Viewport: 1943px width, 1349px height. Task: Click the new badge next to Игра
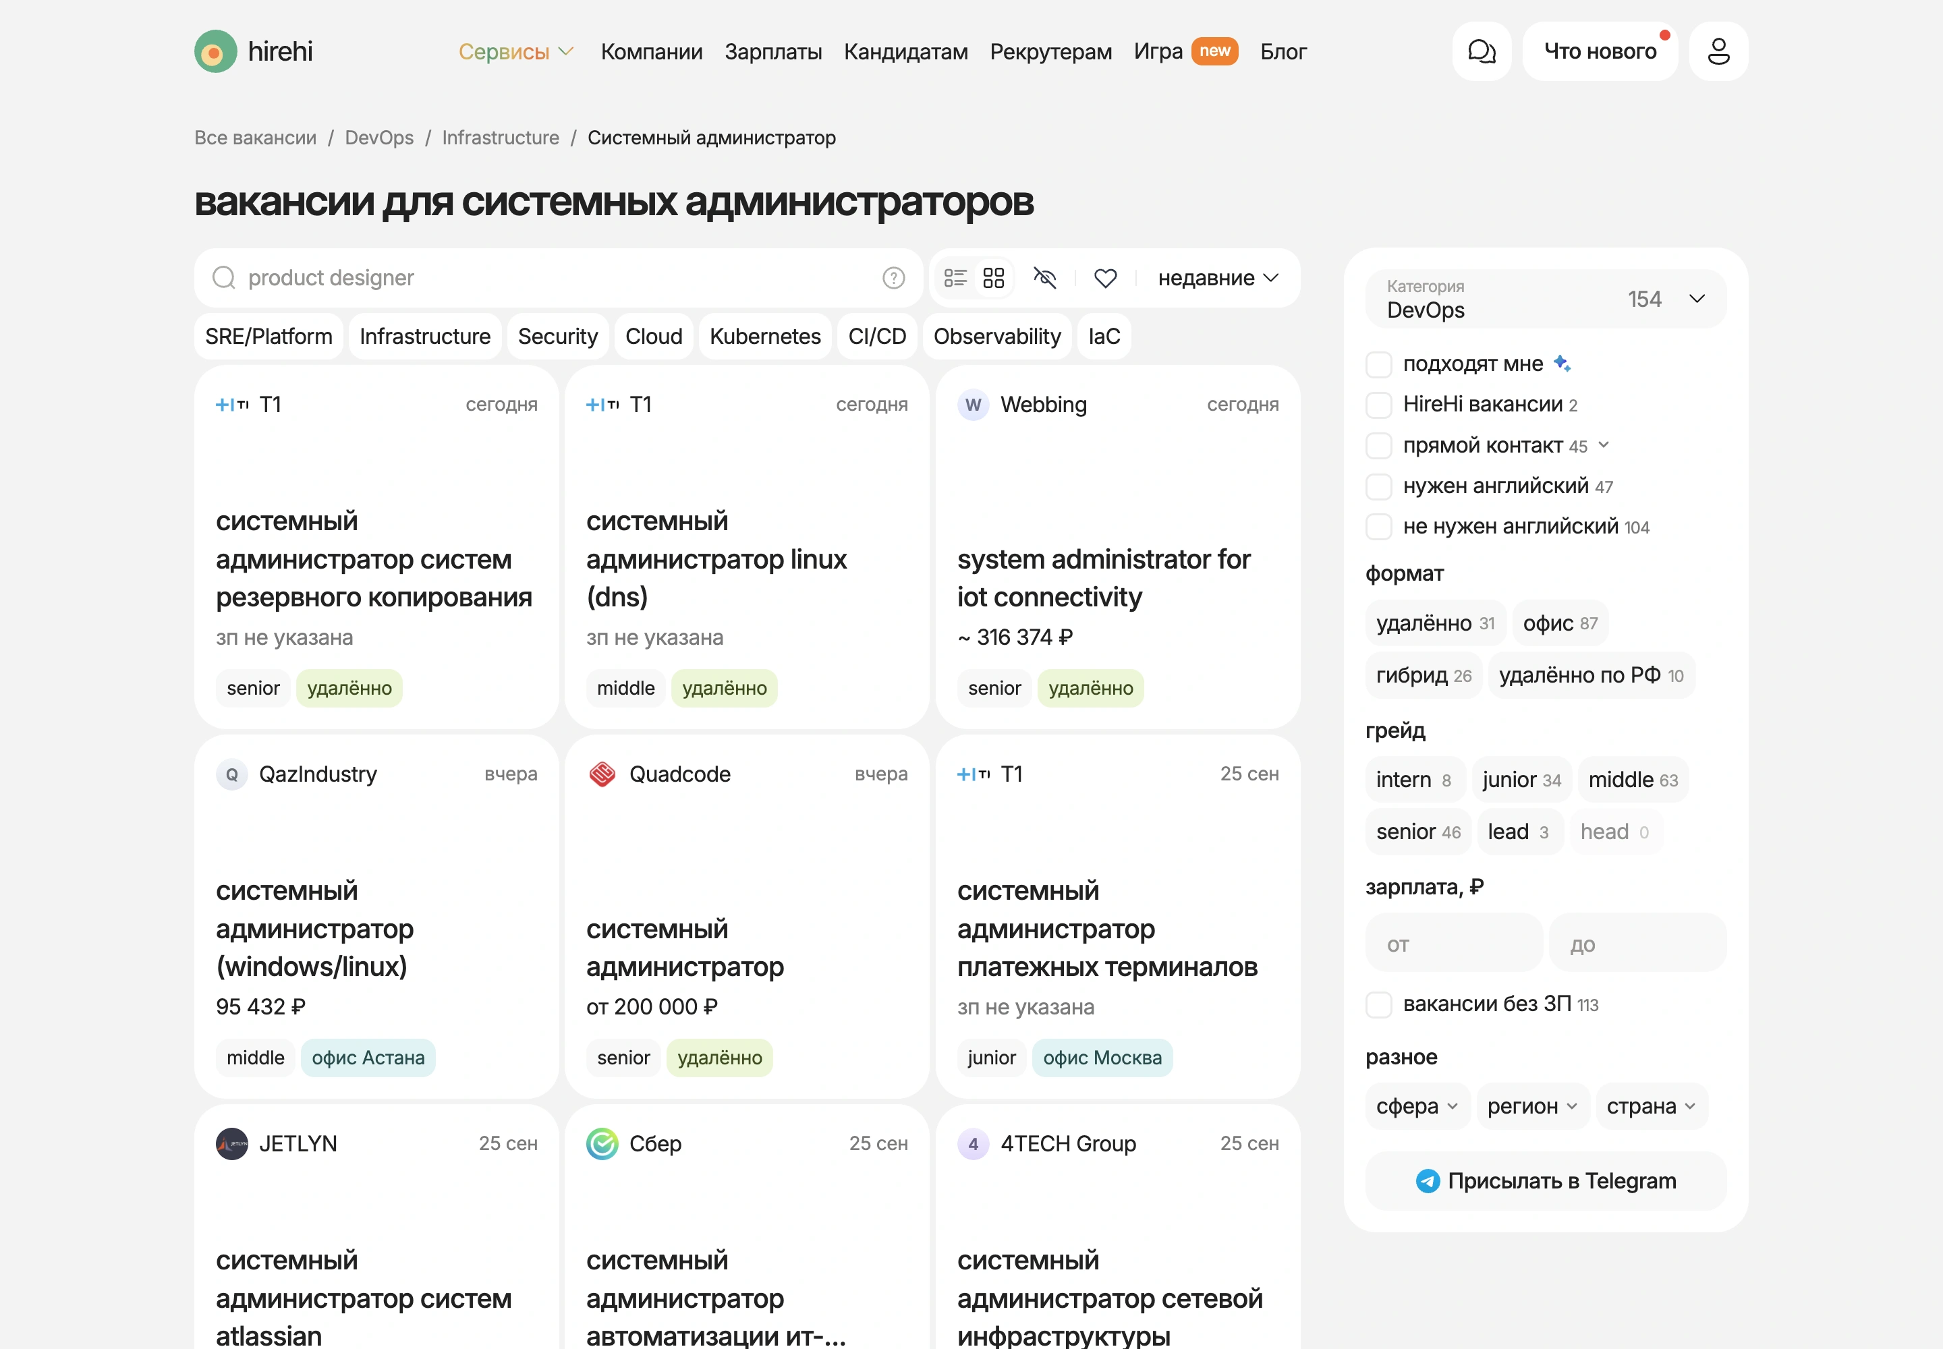point(1214,51)
